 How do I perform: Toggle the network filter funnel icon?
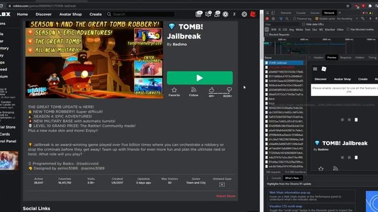281,18
